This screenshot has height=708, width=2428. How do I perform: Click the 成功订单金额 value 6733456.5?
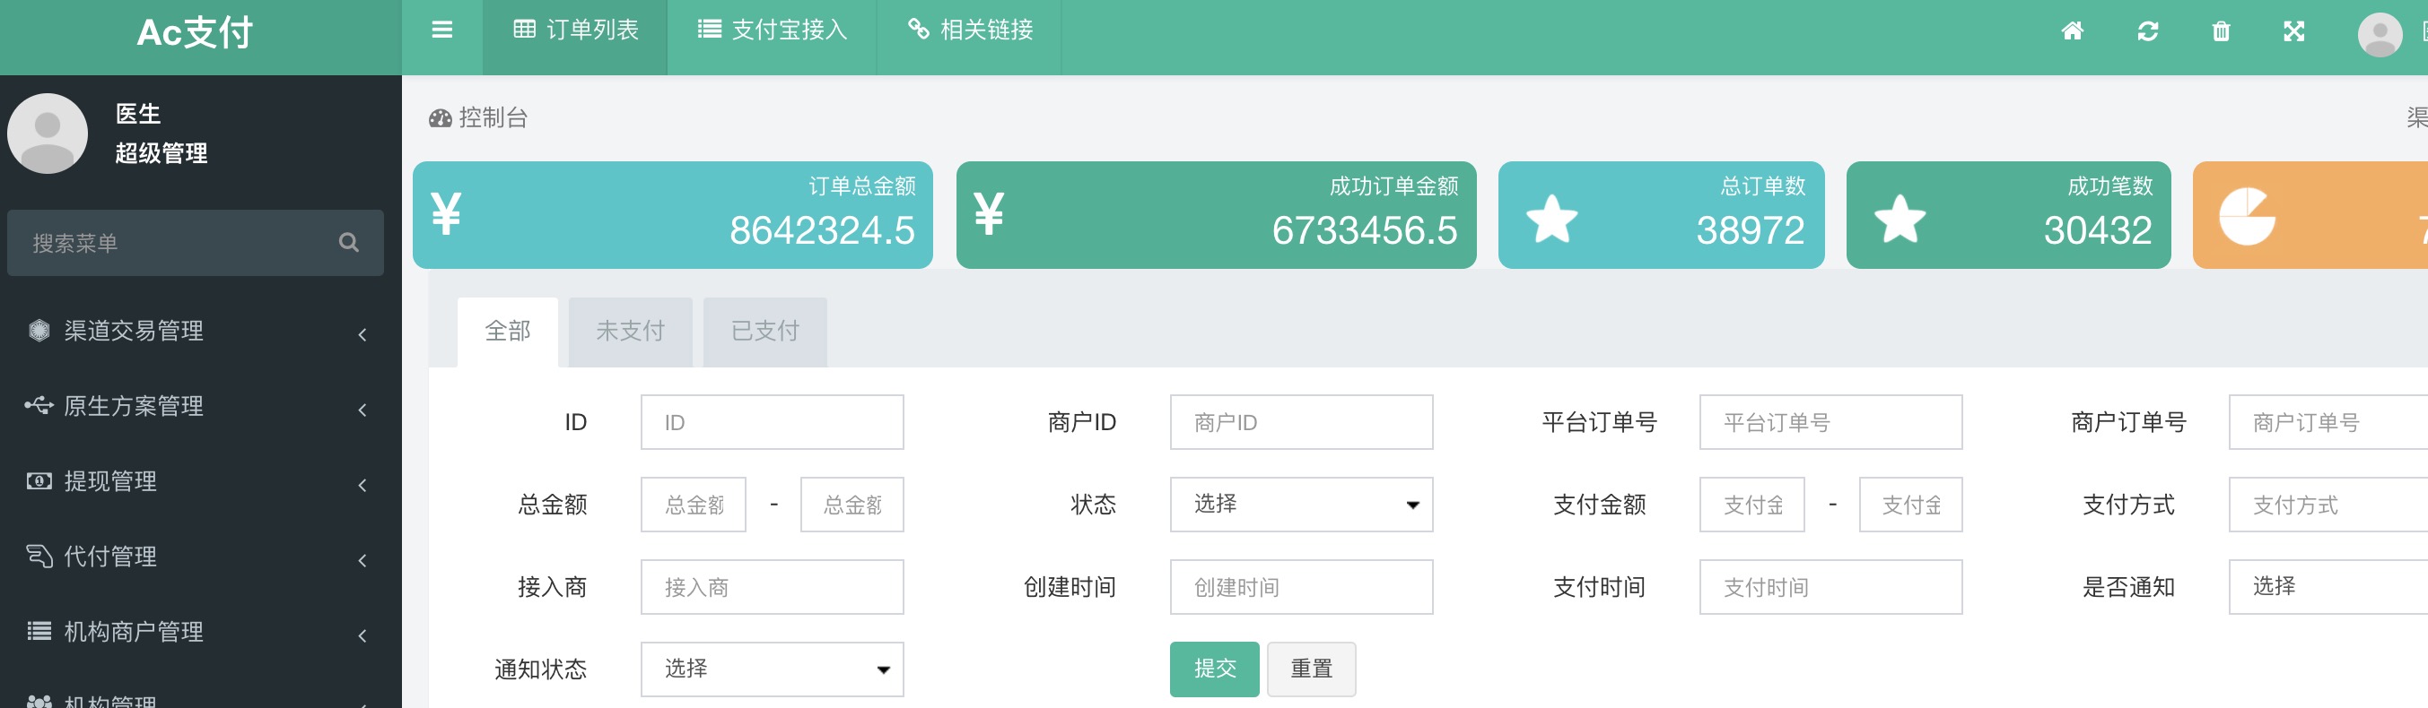[1365, 230]
